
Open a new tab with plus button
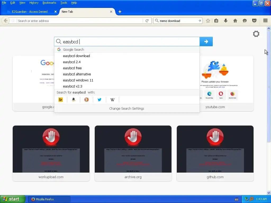click(120, 12)
